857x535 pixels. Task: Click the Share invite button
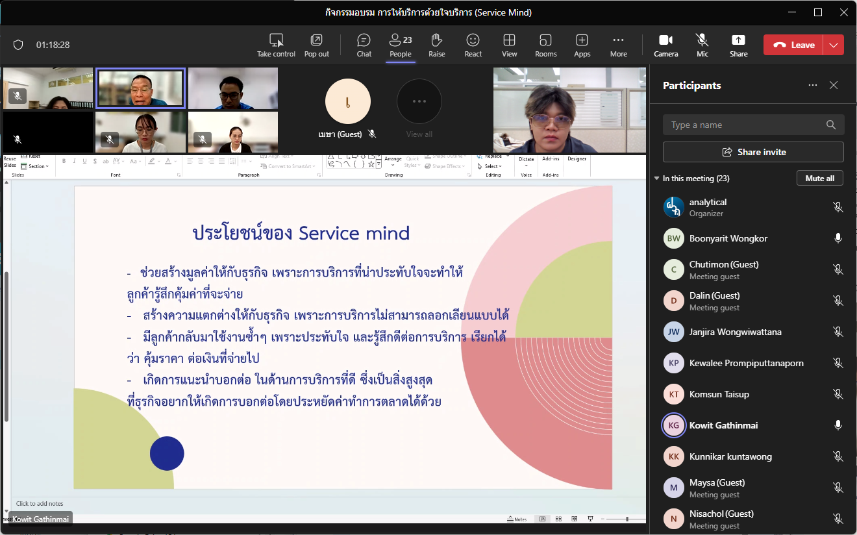tap(753, 152)
